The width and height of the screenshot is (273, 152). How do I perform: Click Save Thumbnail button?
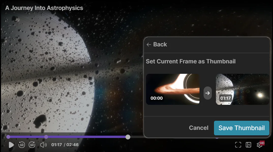(x=241, y=128)
